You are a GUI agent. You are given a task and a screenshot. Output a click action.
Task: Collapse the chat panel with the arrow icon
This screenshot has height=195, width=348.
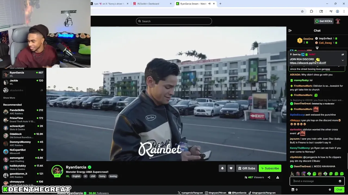point(290,31)
